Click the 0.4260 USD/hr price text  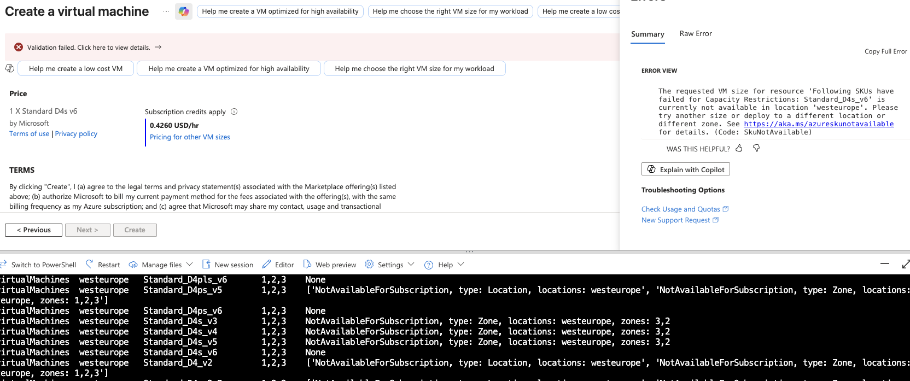click(174, 125)
